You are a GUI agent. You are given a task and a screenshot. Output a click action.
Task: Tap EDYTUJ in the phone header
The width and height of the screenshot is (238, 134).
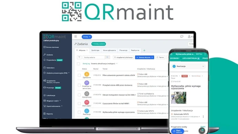(199, 54)
